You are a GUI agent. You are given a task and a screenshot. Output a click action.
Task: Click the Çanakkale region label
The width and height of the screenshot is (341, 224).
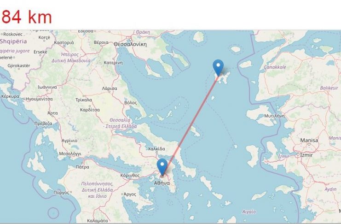click(275, 67)
